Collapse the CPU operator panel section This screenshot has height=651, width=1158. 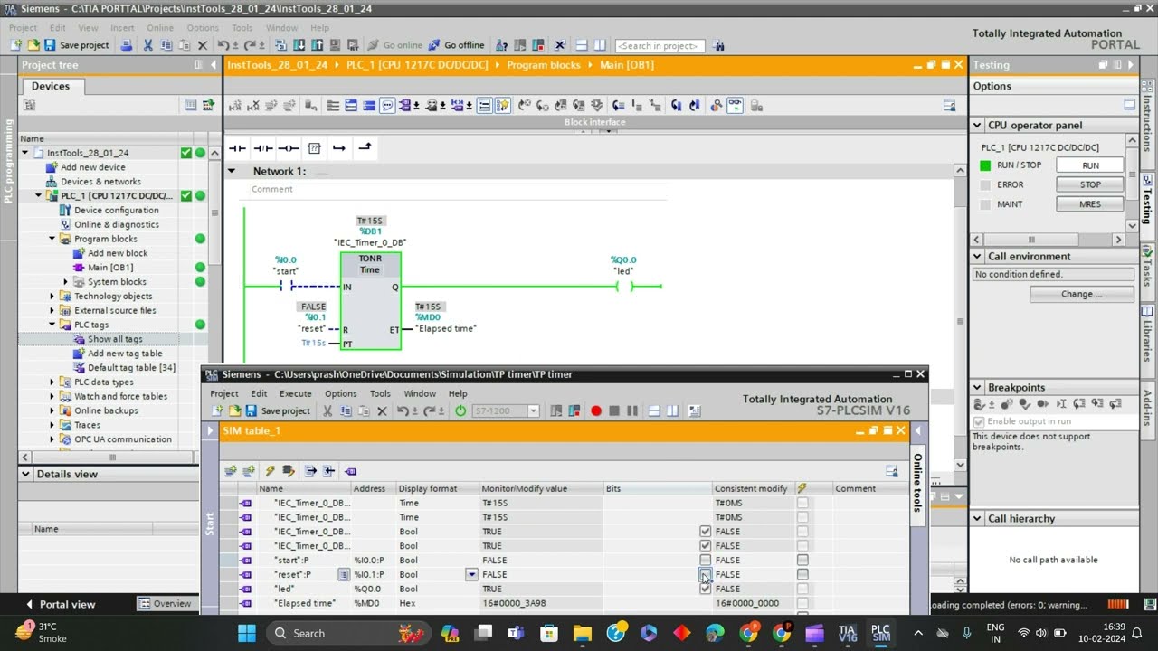click(x=978, y=126)
